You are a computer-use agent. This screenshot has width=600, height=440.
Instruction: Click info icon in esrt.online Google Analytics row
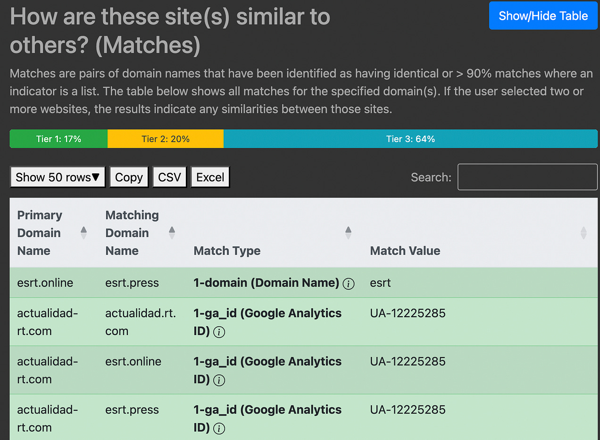tap(219, 380)
